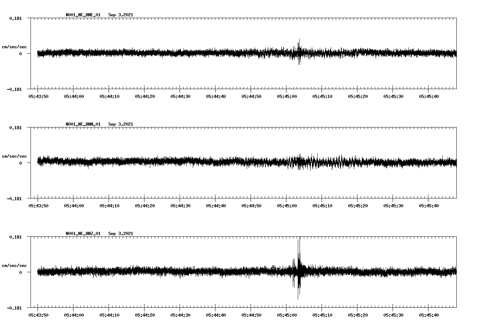Click 05:45:00 time label under HNZ plot

point(287,315)
